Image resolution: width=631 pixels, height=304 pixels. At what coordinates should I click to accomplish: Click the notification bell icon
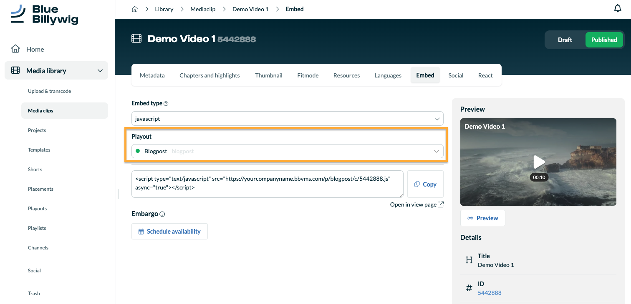point(618,8)
